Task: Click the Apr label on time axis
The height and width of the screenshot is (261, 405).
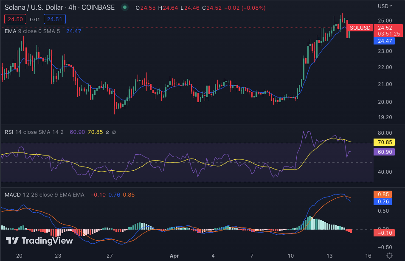Action: click(x=174, y=256)
